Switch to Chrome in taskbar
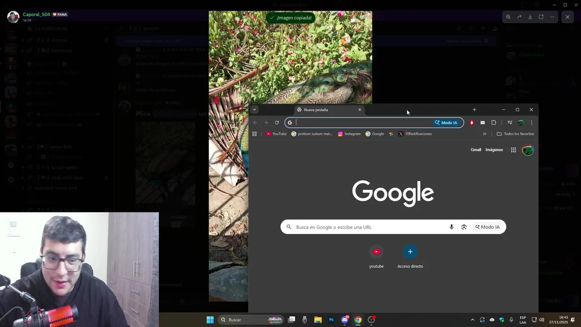Image resolution: width=581 pixels, height=327 pixels. 358,320
